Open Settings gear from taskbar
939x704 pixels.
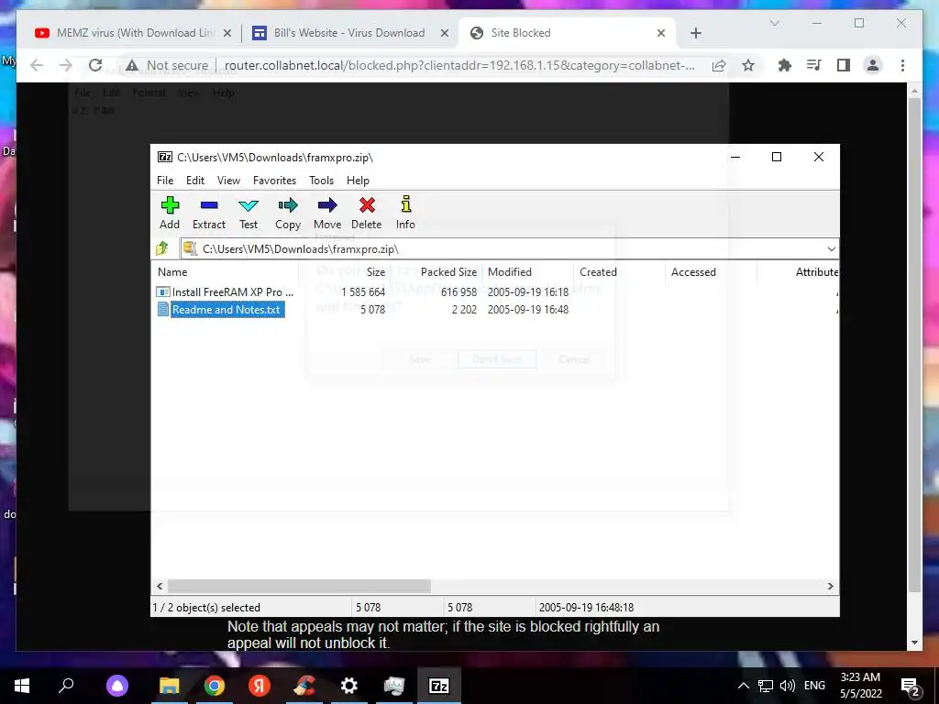click(x=349, y=686)
